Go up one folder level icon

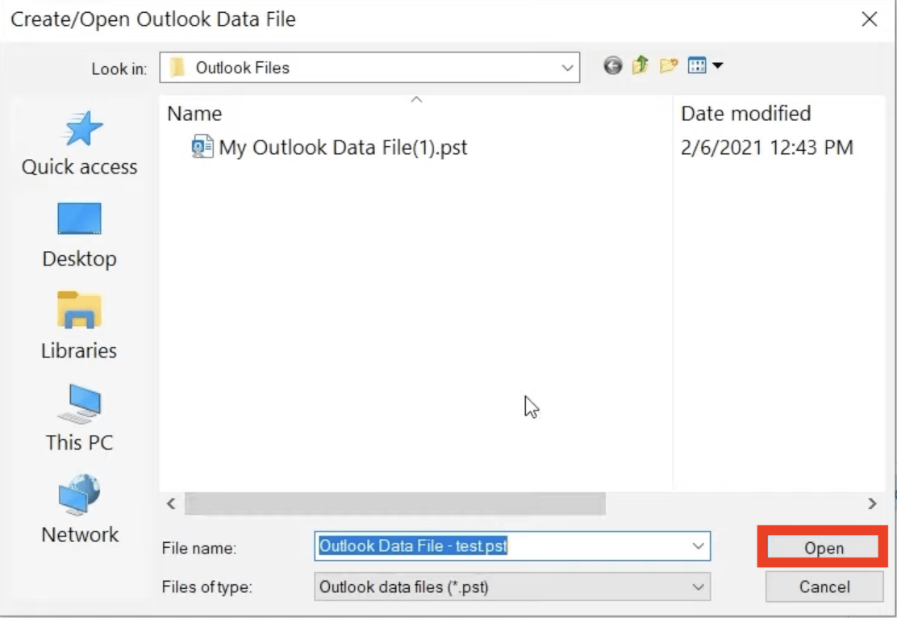pyautogui.click(x=640, y=65)
